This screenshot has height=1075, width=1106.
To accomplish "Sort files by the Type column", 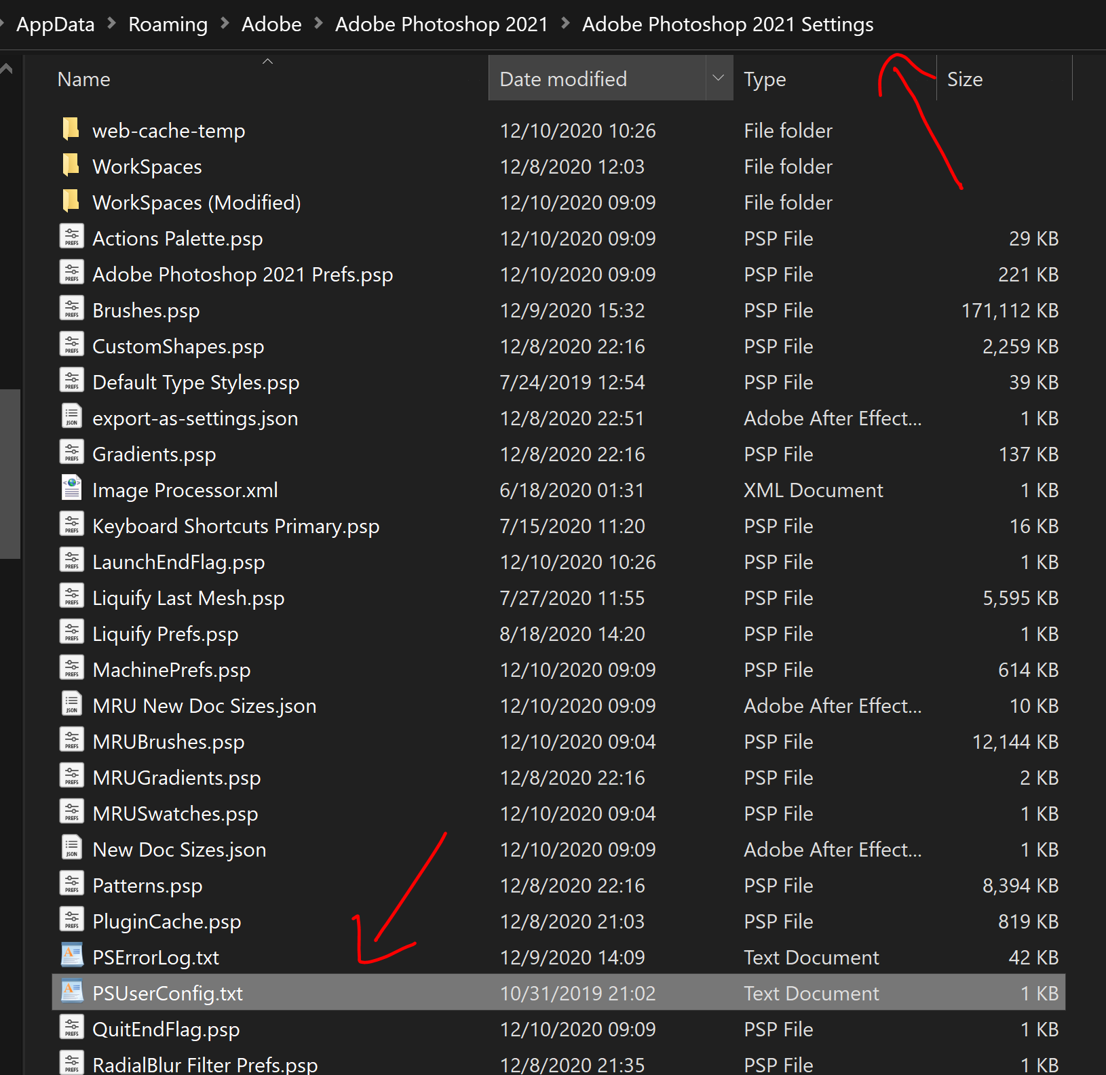I will point(765,79).
